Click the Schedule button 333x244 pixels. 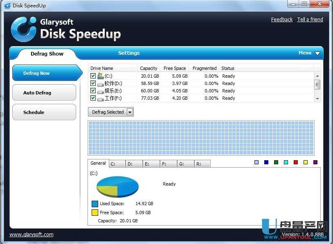pos(44,112)
